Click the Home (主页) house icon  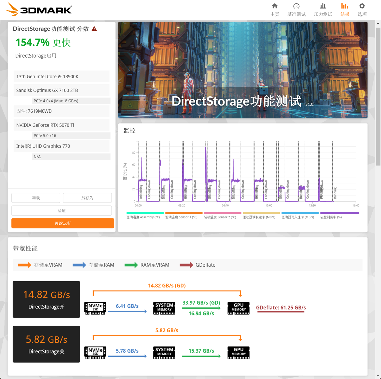(275, 6)
